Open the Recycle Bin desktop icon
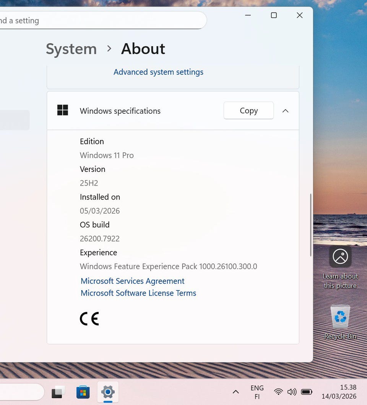Image resolution: width=367 pixels, height=405 pixels. (x=341, y=322)
